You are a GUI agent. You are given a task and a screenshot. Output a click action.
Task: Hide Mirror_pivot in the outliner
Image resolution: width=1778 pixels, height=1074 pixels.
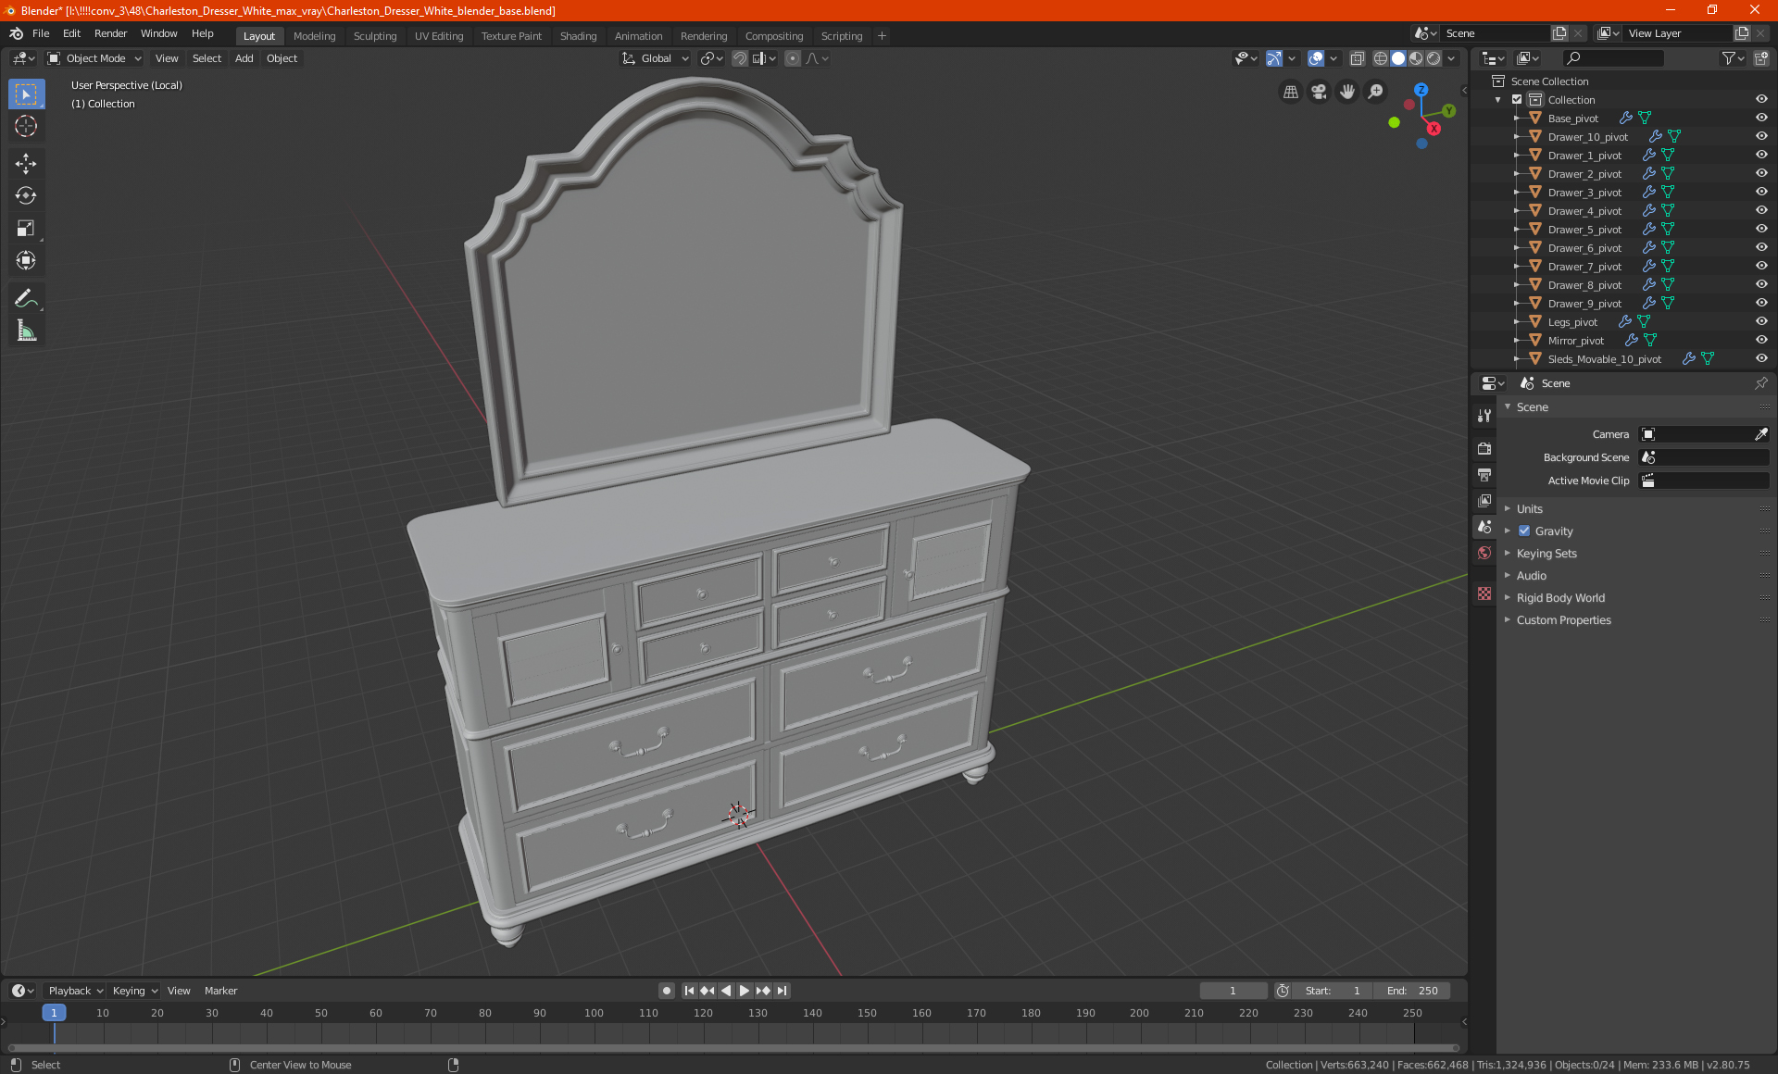coord(1761,341)
